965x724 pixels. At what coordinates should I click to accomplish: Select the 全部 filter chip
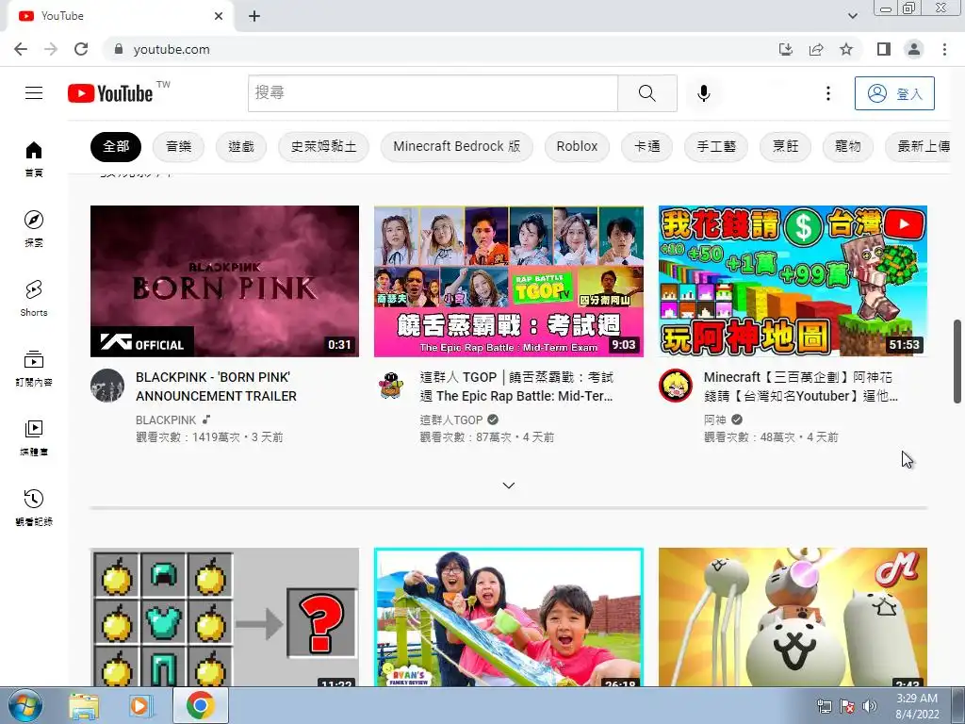pyautogui.click(x=116, y=146)
